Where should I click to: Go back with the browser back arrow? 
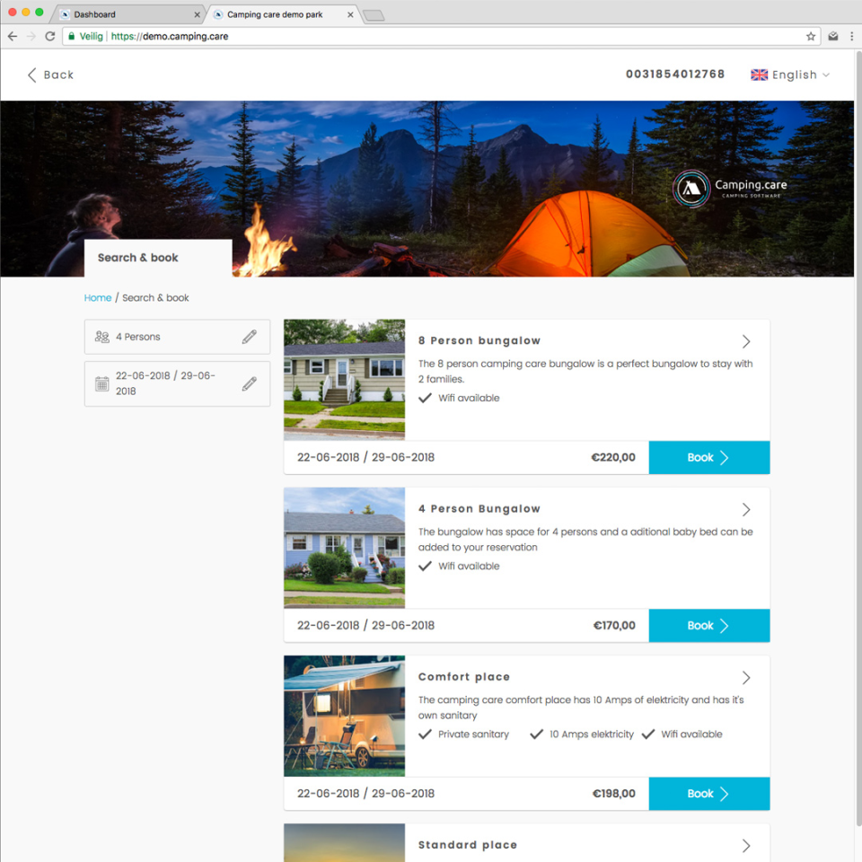(13, 36)
